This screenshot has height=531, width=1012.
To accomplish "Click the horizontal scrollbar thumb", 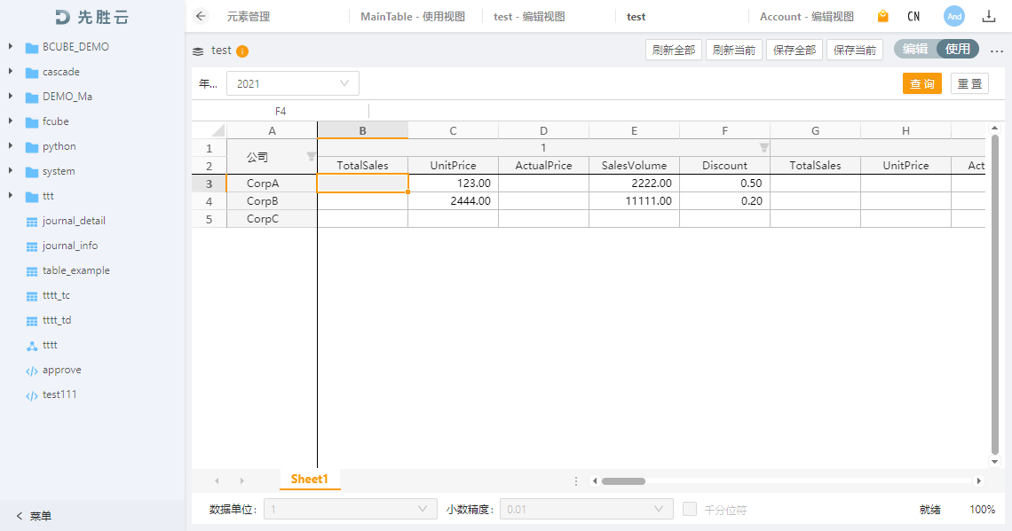I will click(623, 481).
